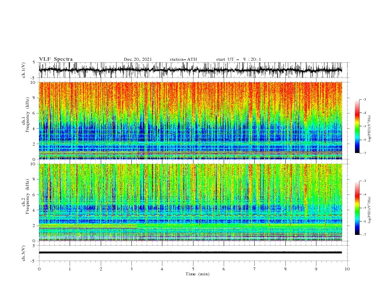Click the time-axis tick label "9"
Viewport: 391px width, 302px height.
pos(316,269)
